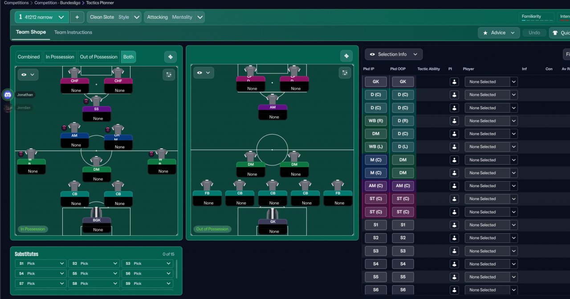
Task: Go to Competitions breadcrumb
Action: (x=16, y=3)
